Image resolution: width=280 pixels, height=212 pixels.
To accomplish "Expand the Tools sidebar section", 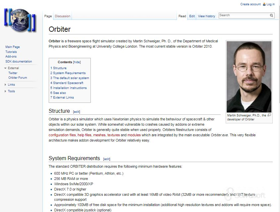I will click(x=5, y=91).
